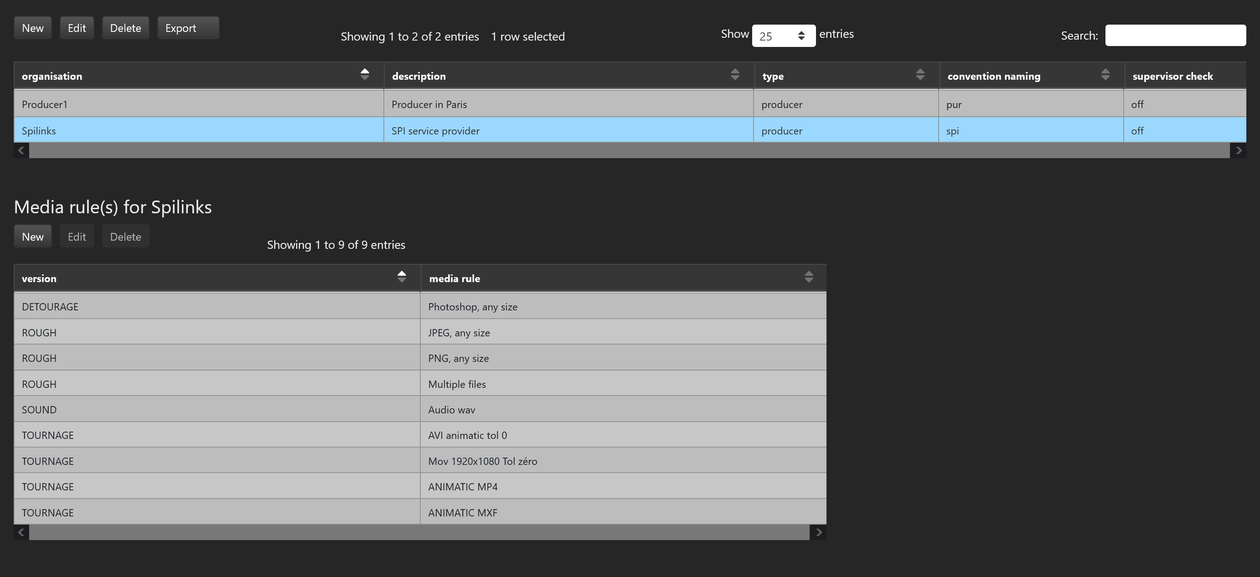Image resolution: width=1260 pixels, height=577 pixels.
Task: Export the organisations list
Action: (188, 28)
